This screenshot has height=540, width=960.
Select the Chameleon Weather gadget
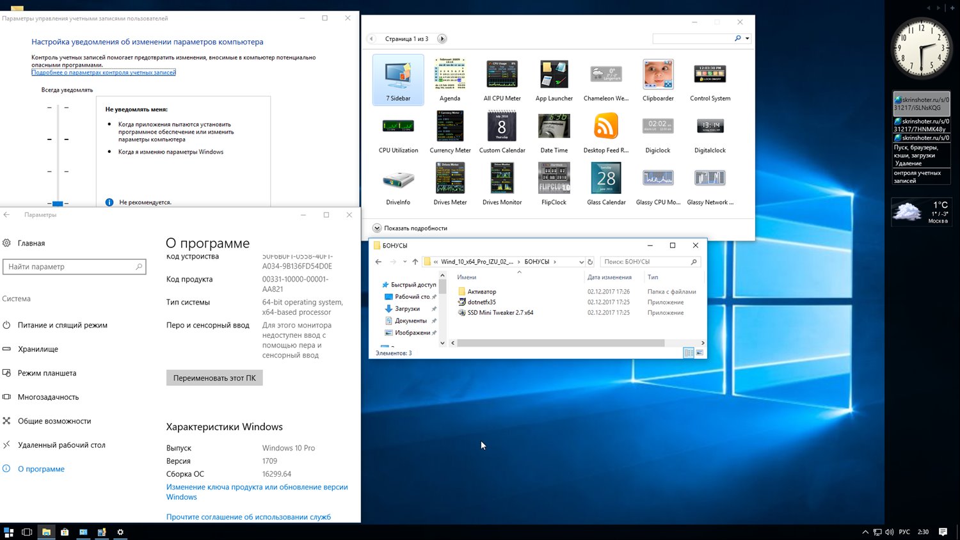(x=606, y=80)
